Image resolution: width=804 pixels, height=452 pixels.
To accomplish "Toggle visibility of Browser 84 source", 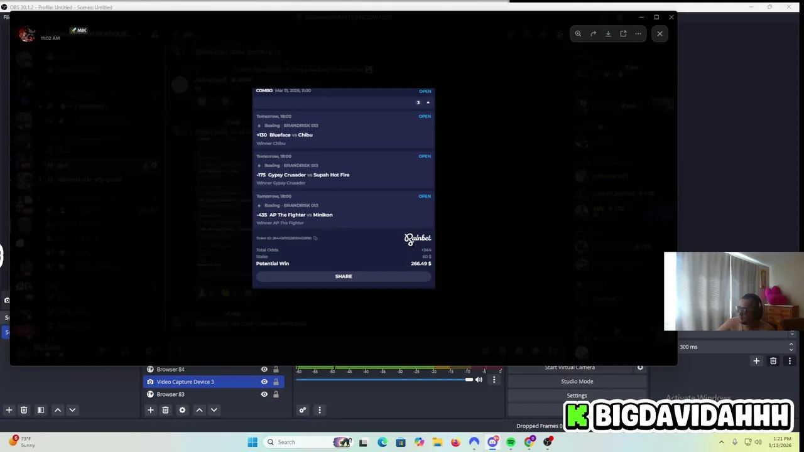I will pos(264,369).
